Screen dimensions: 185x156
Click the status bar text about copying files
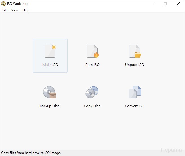pos(31,153)
